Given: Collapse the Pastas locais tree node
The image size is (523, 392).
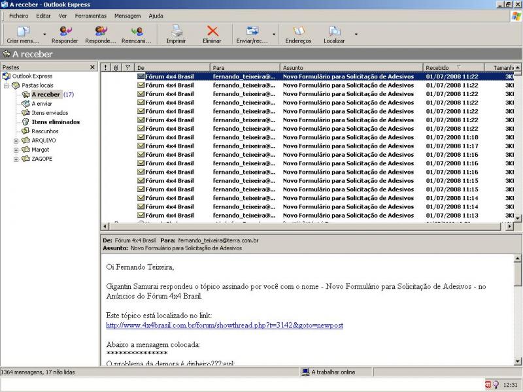Looking at the screenshot, I should click(7, 86).
